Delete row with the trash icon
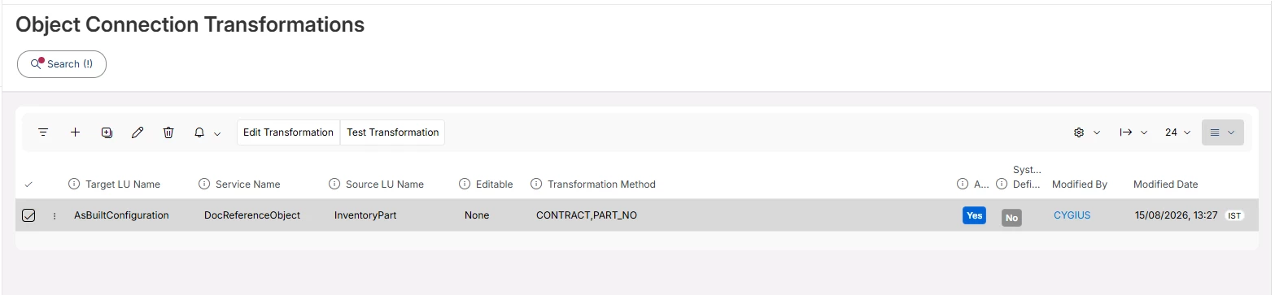The width and height of the screenshot is (1275, 295). (168, 132)
